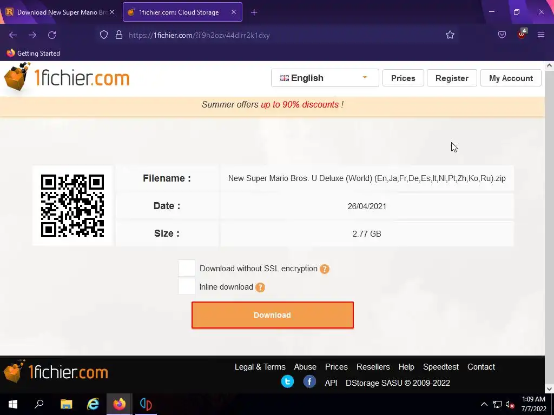Click the 1fichier.com logo in header
This screenshot has width=554, height=415.
coord(67,77)
